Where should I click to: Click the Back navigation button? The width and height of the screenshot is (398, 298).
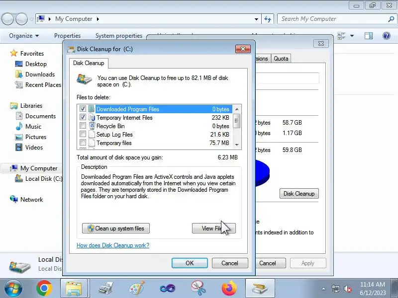(7, 19)
